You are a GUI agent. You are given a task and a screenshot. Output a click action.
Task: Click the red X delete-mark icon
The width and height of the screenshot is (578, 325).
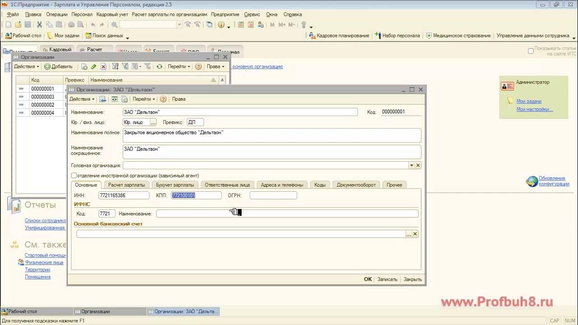coord(103,66)
